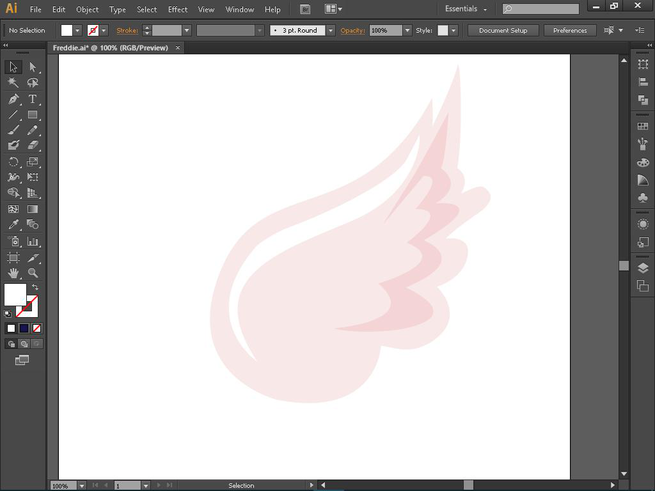Open the Stroke panel link
The height and width of the screenshot is (491, 655).
(127, 31)
